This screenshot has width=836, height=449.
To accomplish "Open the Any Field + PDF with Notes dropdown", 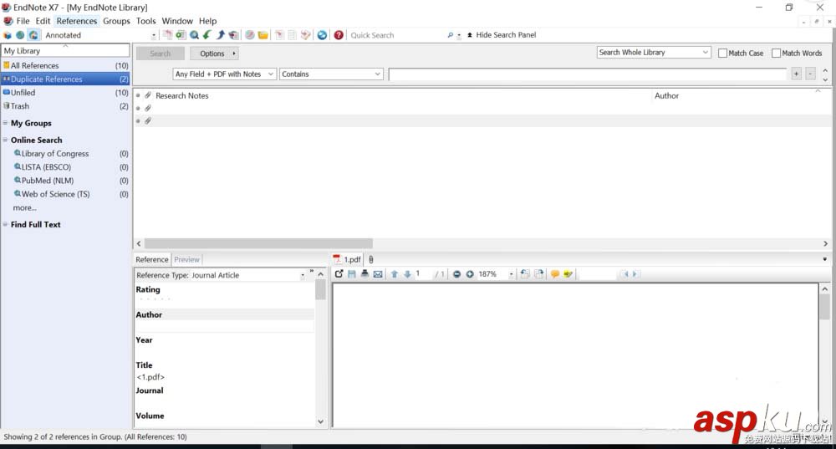I will tap(224, 74).
